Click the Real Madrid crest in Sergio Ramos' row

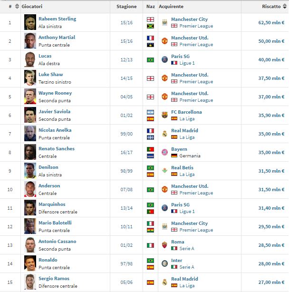[x=164, y=282]
